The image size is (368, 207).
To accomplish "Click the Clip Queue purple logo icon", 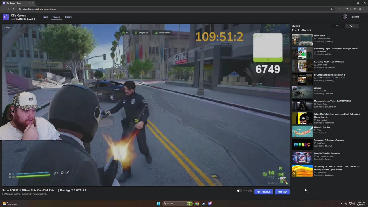I will [5, 17].
